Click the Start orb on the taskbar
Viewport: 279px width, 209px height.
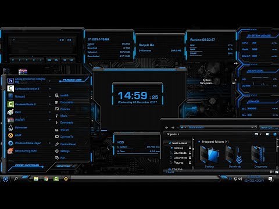(5, 179)
